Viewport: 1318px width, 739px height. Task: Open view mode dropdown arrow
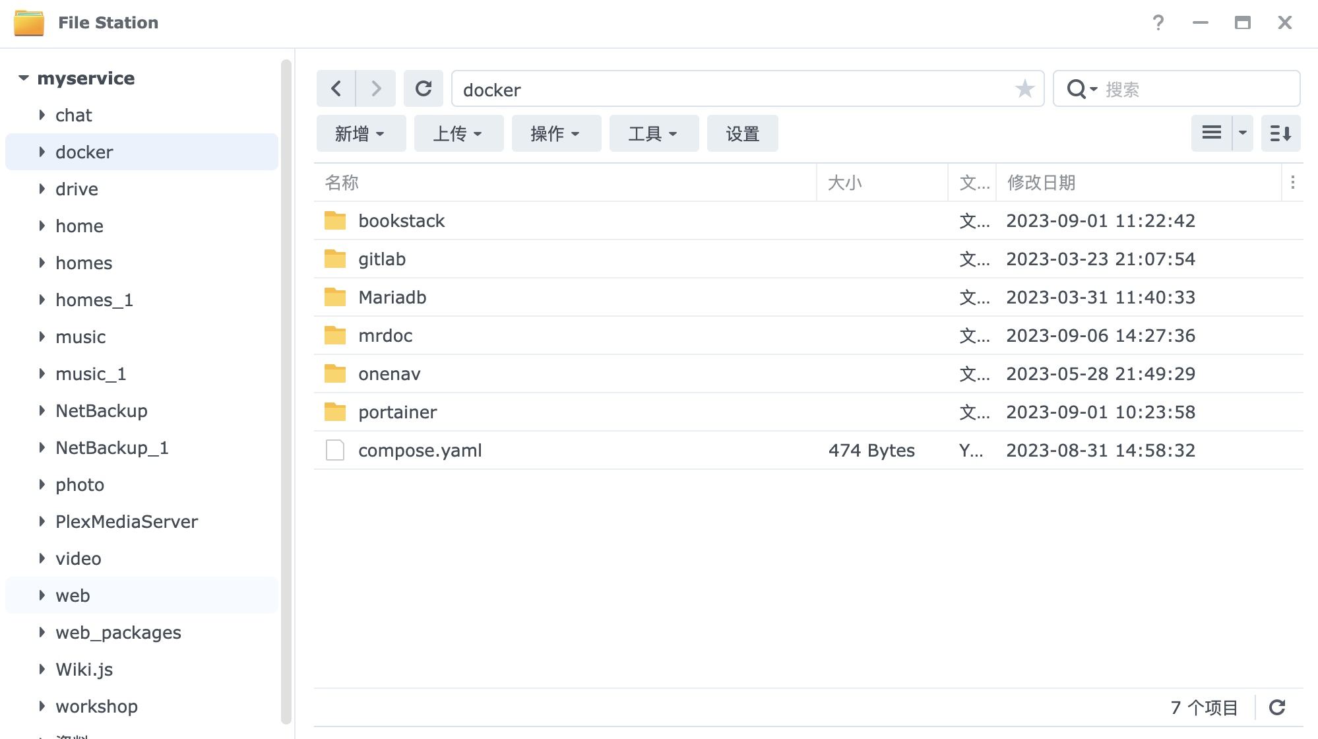[1243, 133]
